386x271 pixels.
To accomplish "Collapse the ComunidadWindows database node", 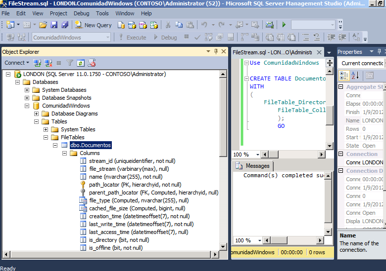I will coord(27,106).
